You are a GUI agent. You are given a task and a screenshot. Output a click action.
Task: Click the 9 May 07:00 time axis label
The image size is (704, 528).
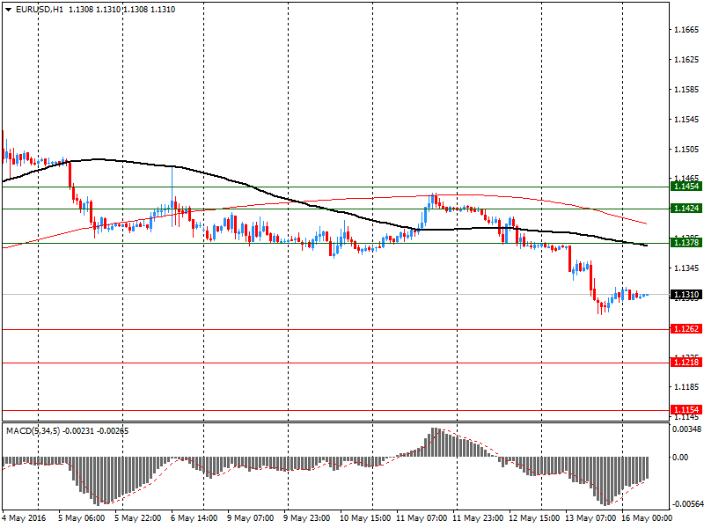click(251, 518)
